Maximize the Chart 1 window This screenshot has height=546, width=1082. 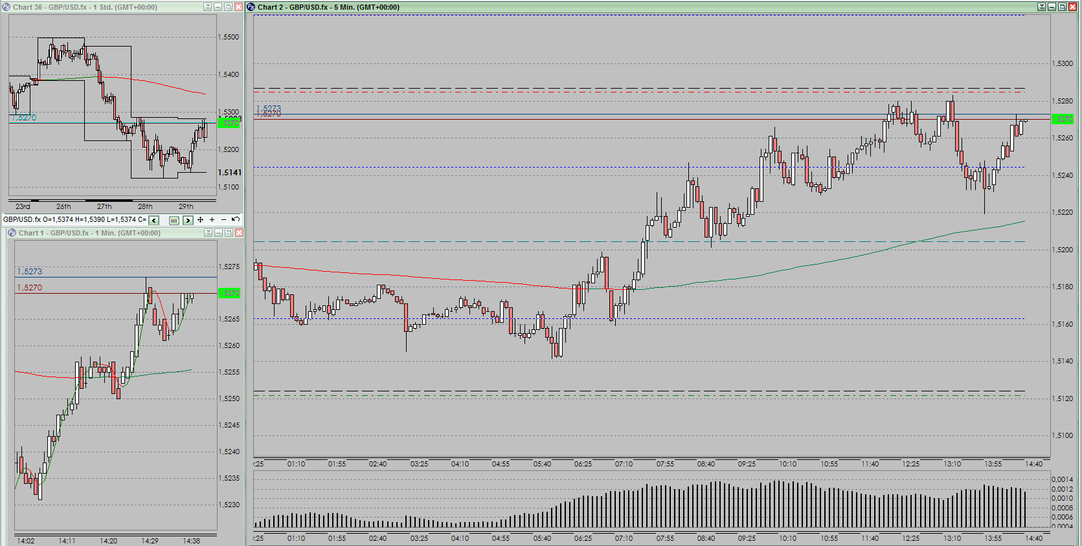pyautogui.click(x=229, y=233)
